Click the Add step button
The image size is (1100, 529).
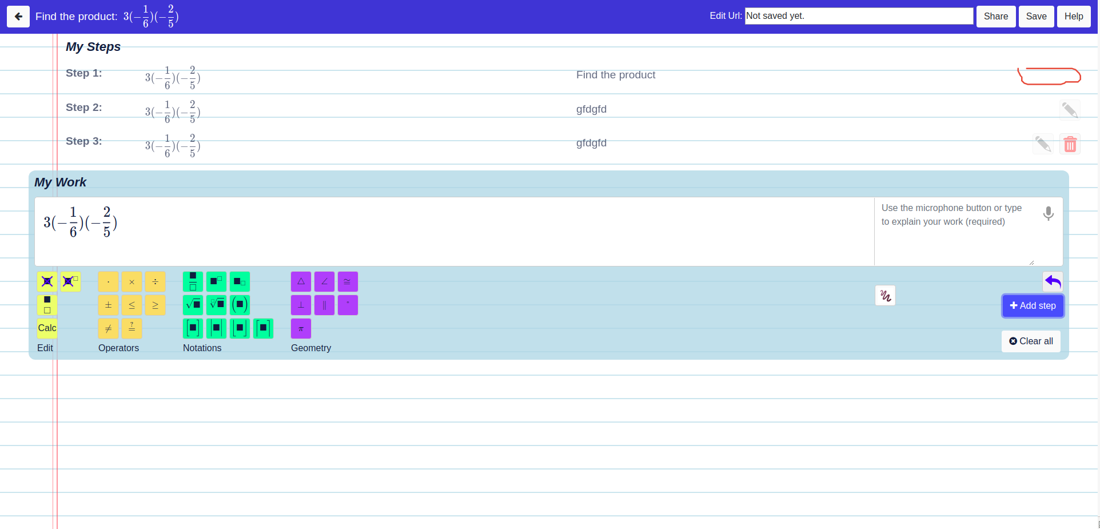[1033, 305]
